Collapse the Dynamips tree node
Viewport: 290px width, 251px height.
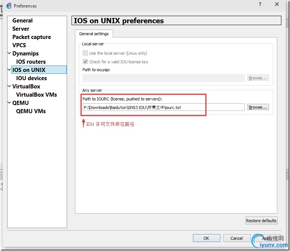[9, 53]
